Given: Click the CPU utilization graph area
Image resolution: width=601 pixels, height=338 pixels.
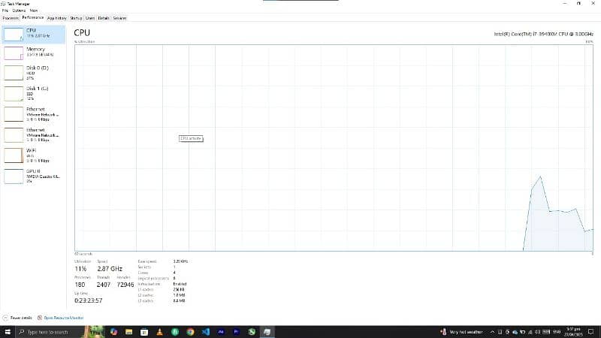Looking at the screenshot, I should tap(334, 148).
